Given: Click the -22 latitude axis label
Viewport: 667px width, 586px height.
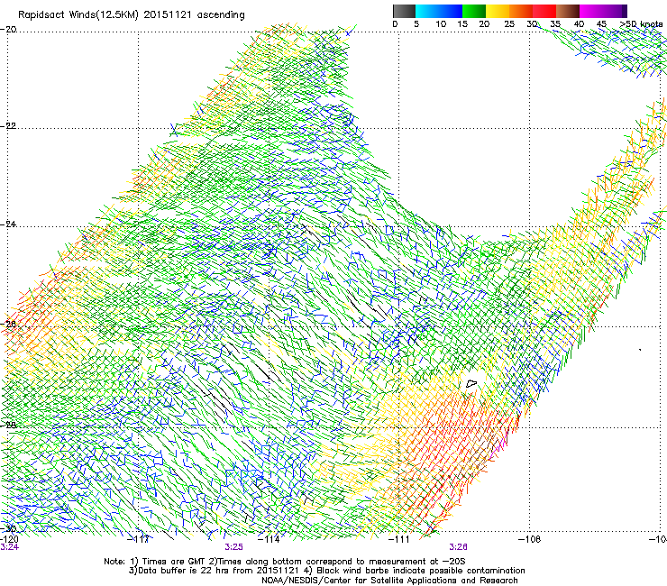Looking at the screenshot, I should point(8,126).
